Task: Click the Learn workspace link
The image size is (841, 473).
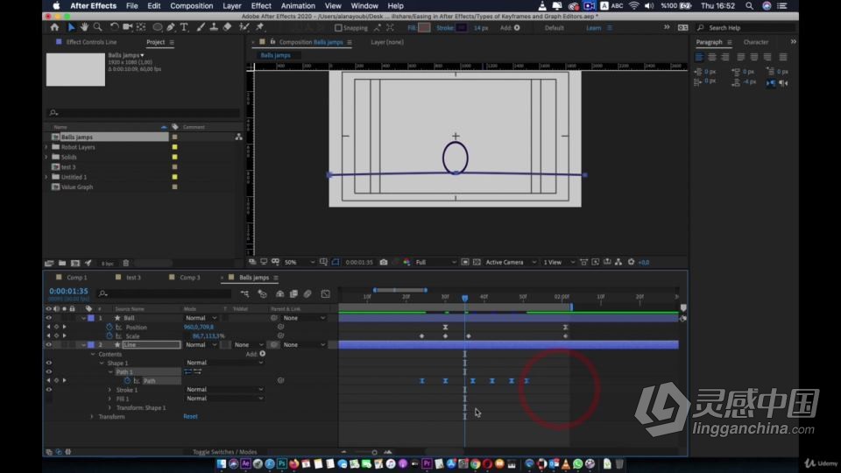Action: tap(594, 28)
